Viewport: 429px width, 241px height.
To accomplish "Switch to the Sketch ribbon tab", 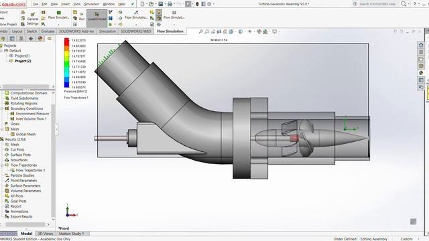I will click(x=32, y=31).
